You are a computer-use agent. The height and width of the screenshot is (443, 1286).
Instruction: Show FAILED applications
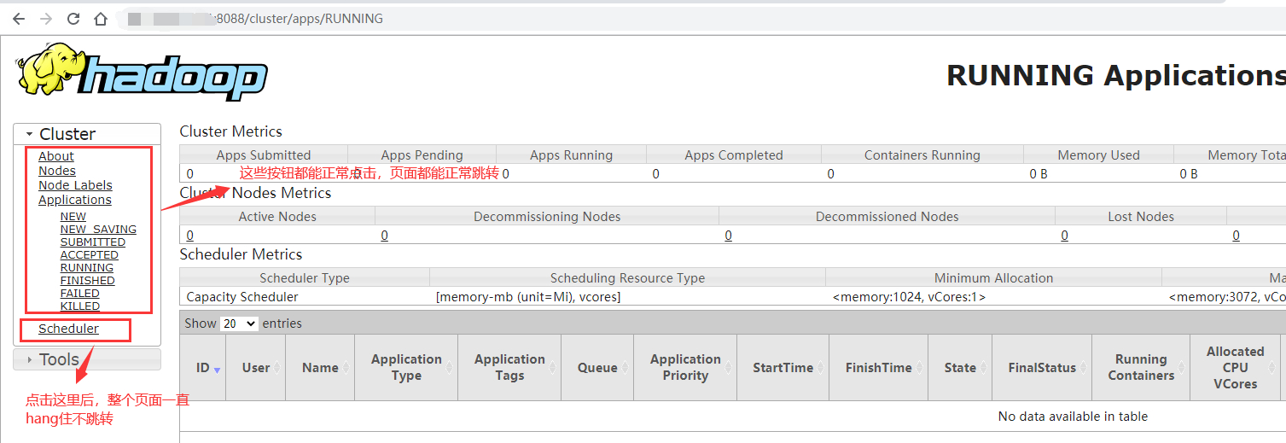(80, 294)
